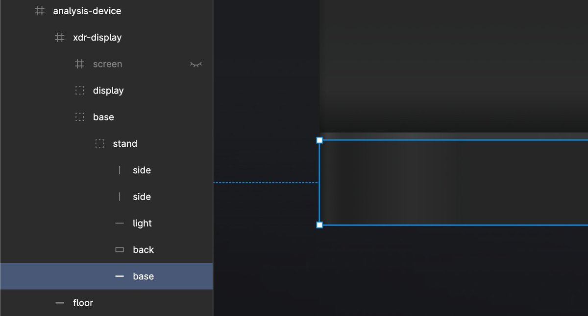Click the top-left selection handle on canvas
The height and width of the screenshot is (316, 588).
coord(319,140)
